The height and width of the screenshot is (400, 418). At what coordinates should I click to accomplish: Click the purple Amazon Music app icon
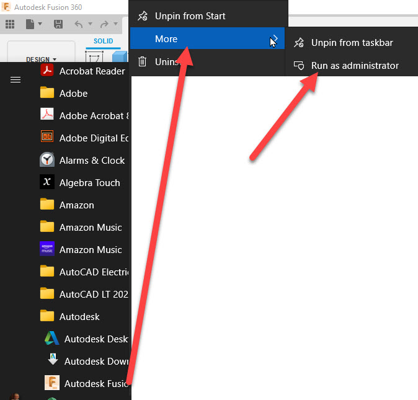pyautogui.click(x=47, y=249)
